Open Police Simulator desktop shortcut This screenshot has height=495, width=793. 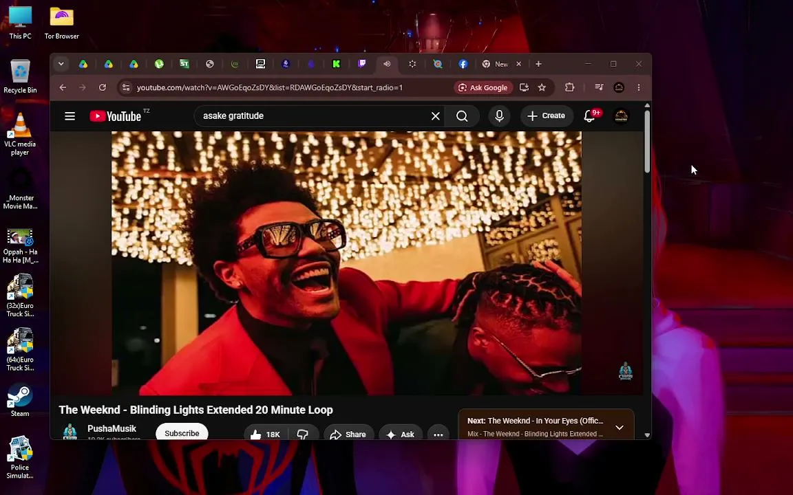(20, 458)
